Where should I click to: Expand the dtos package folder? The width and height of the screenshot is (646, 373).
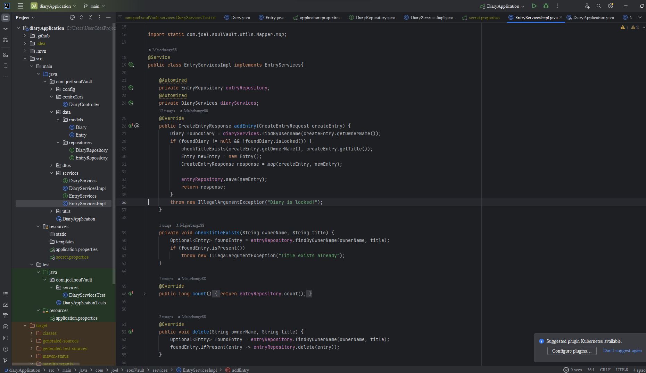(x=51, y=165)
